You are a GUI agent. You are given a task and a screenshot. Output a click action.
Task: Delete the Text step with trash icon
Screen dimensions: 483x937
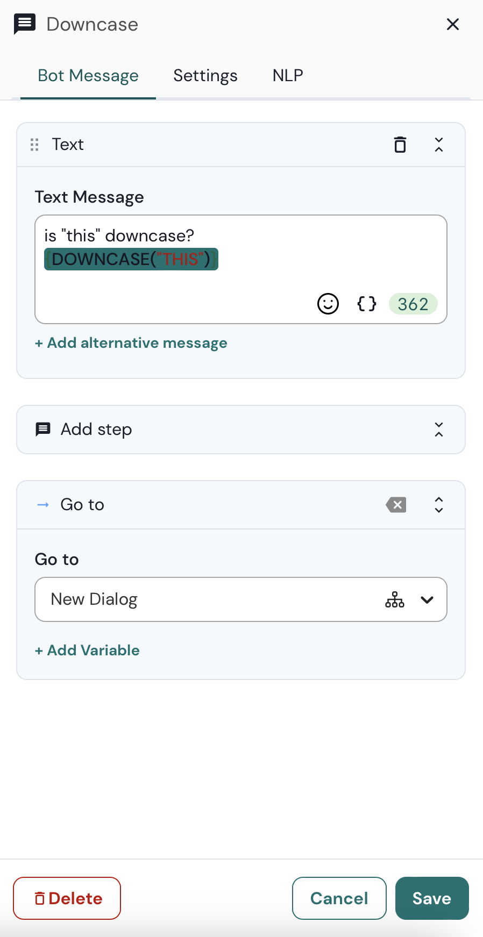[400, 145]
